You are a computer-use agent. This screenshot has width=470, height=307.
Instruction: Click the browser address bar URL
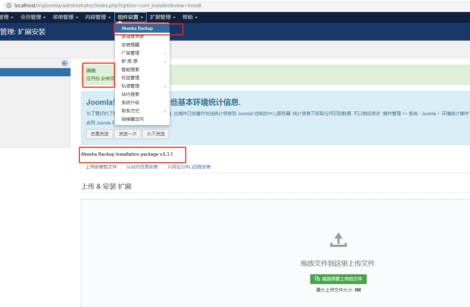point(108,6)
